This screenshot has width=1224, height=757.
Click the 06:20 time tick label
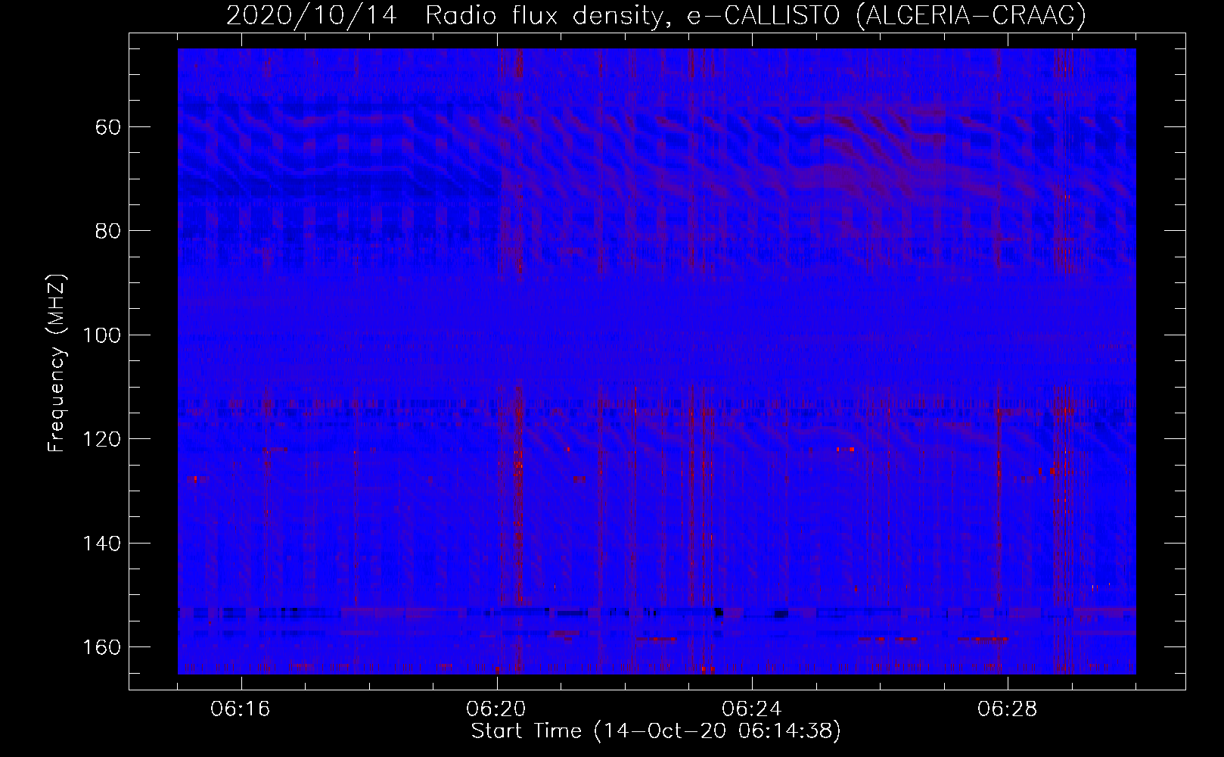click(x=496, y=709)
